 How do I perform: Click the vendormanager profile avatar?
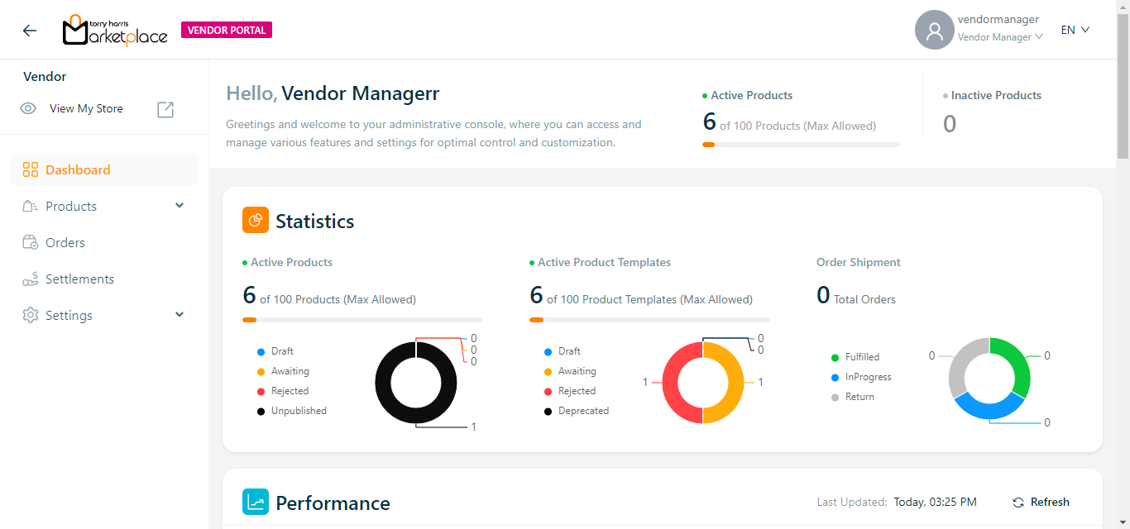coord(935,31)
